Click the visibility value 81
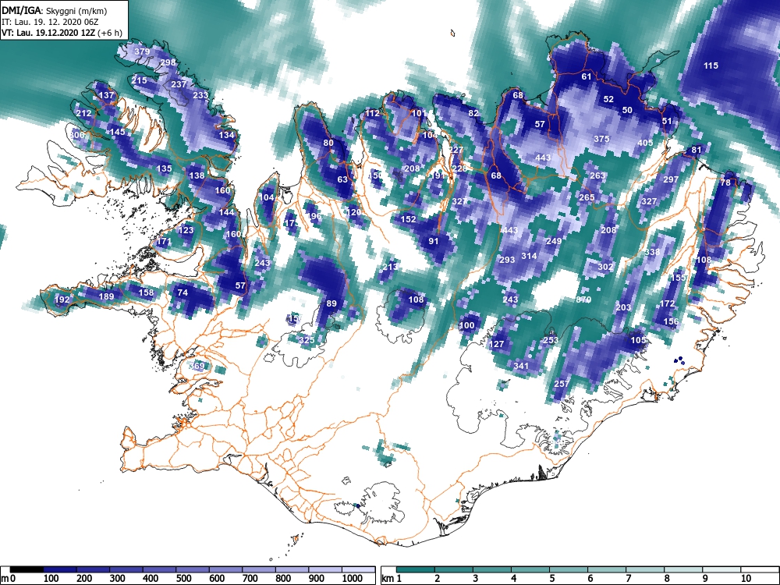 pos(697,150)
